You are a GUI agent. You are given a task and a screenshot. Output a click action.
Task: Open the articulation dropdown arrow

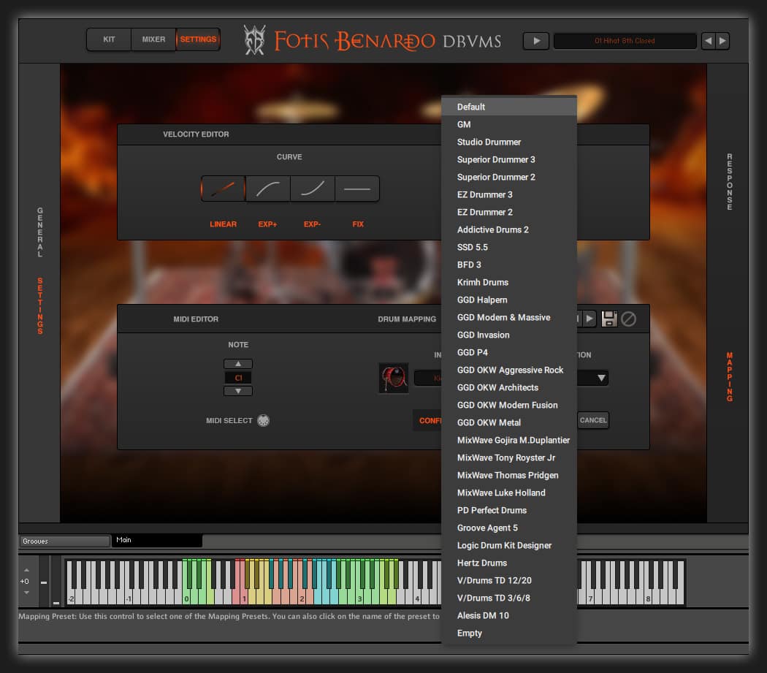(601, 378)
